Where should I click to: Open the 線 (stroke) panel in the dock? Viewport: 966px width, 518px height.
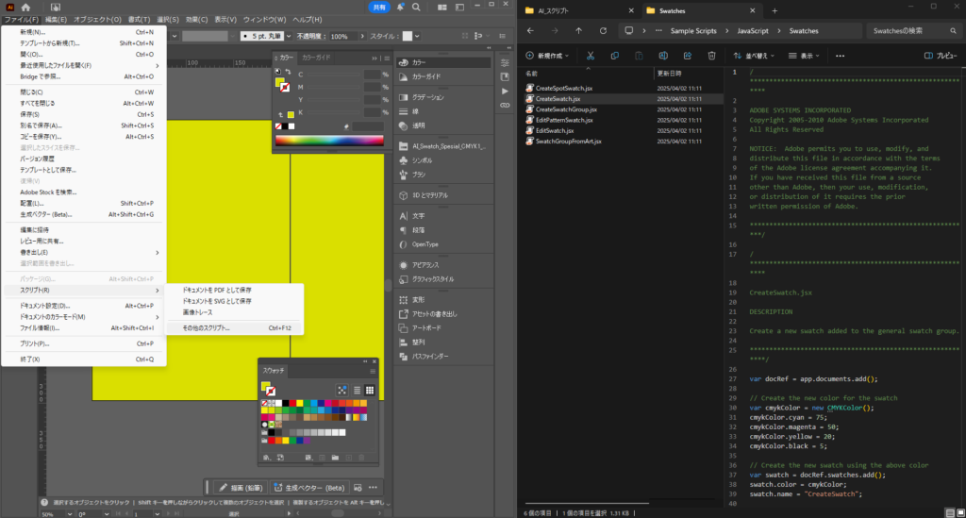[443, 111]
